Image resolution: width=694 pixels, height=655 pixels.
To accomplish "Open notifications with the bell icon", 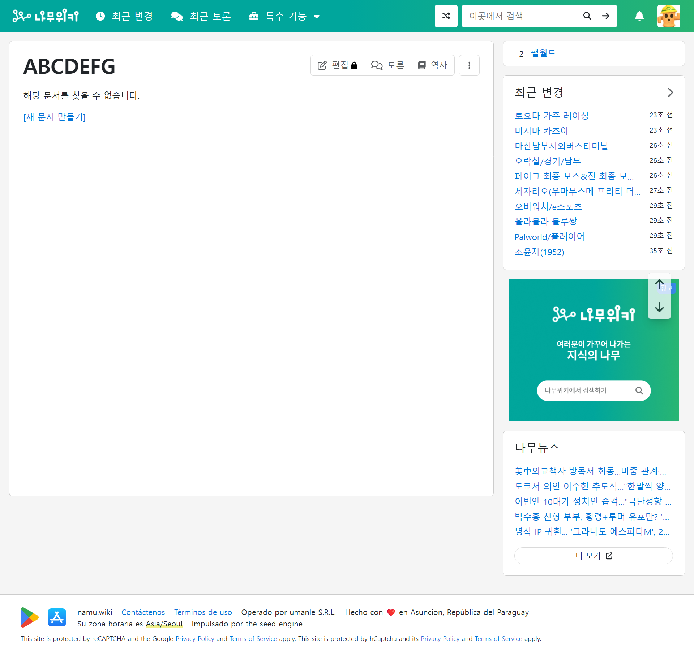I will click(x=639, y=16).
